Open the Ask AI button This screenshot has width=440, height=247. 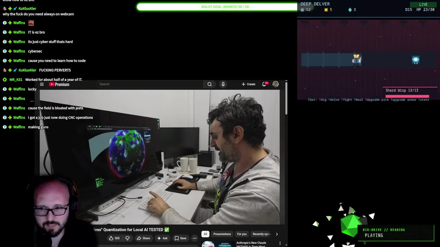click(x=162, y=238)
